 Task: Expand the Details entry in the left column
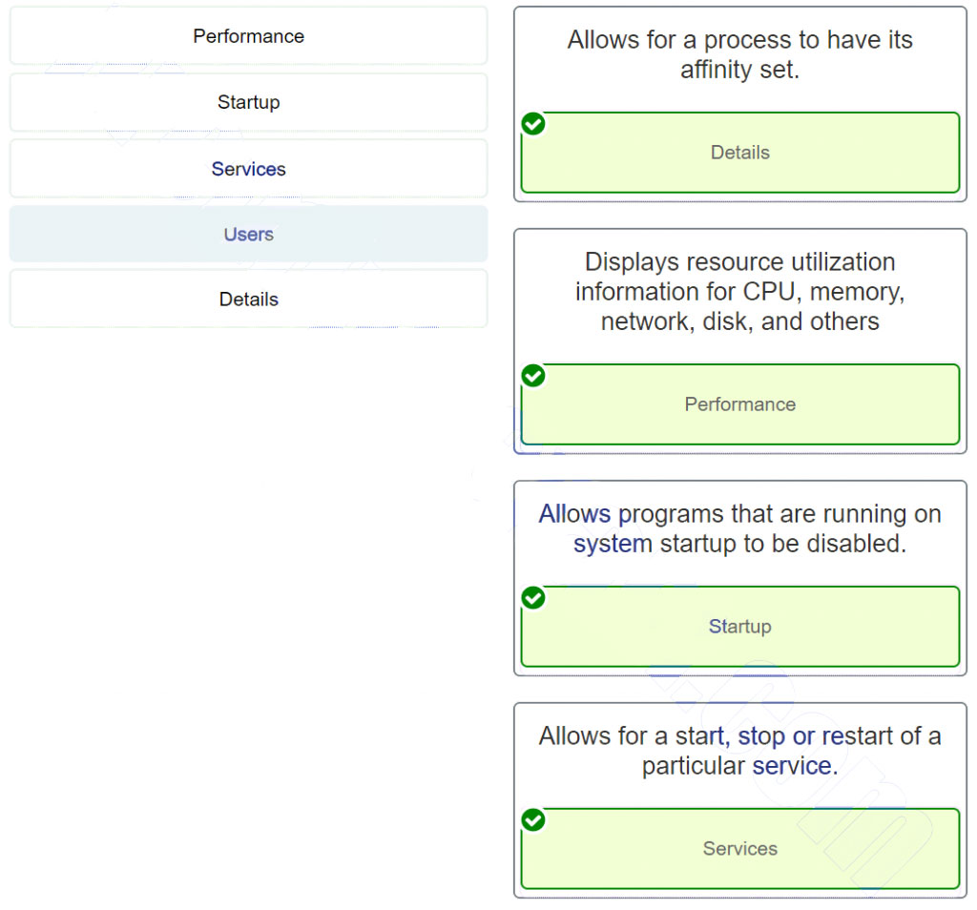(248, 299)
